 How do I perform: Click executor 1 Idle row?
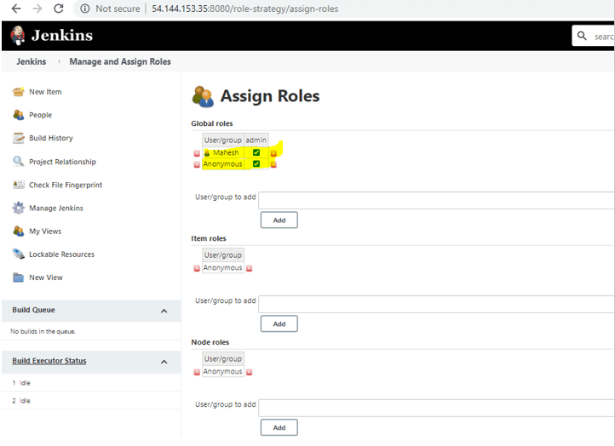coord(91,383)
